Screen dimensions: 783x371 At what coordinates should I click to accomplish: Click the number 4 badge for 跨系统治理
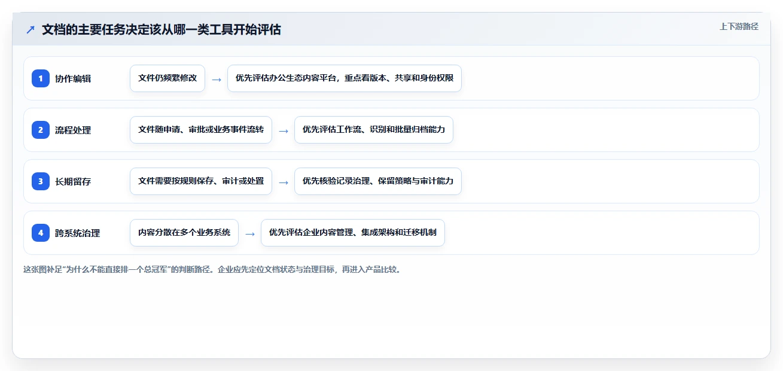pyautogui.click(x=41, y=233)
